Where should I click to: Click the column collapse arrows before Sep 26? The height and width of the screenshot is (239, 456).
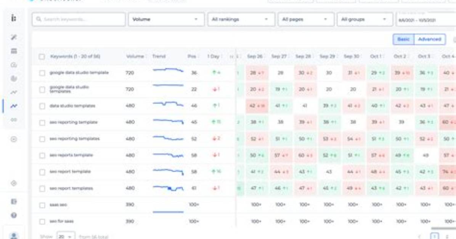[231, 57]
